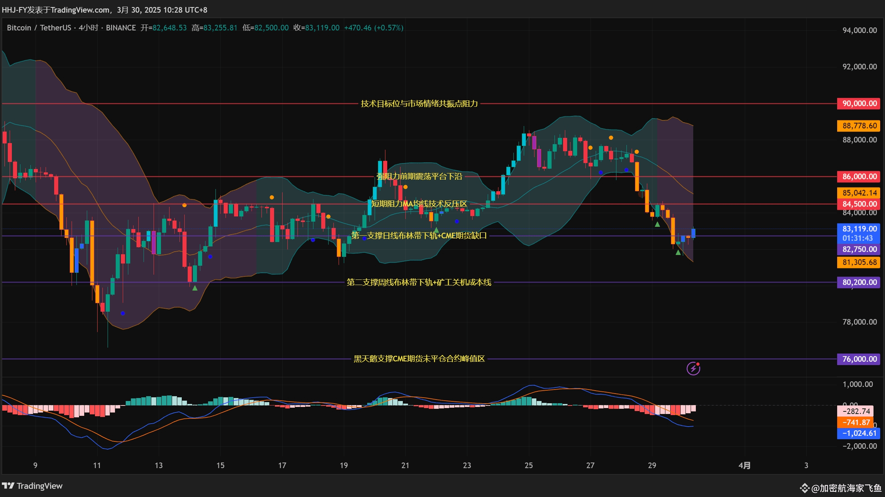Toggle the 84,500.00 red resistance label
Viewport: 885px width, 497px height.
click(859, 204)
